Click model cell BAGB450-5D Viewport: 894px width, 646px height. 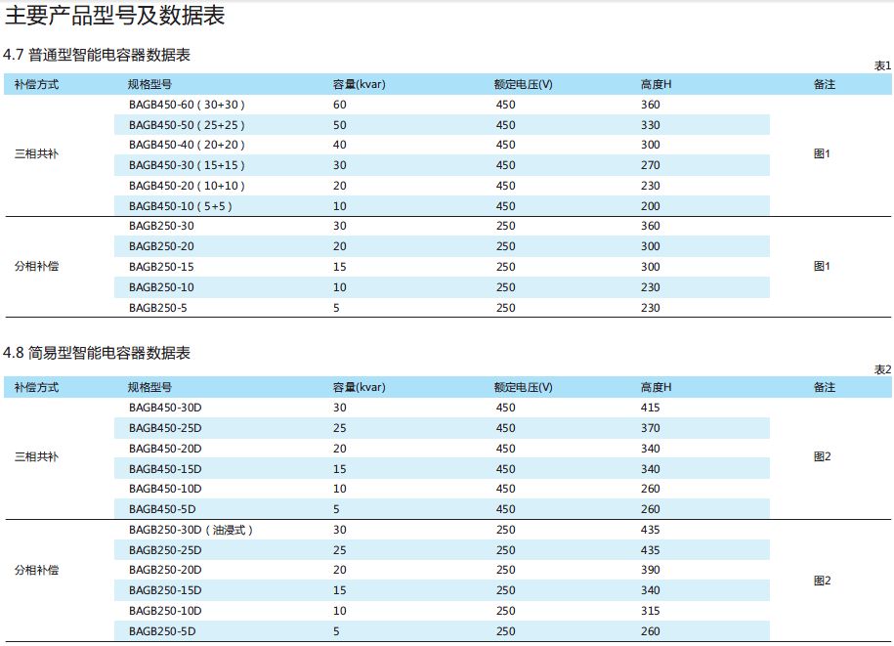click(162, 509)
